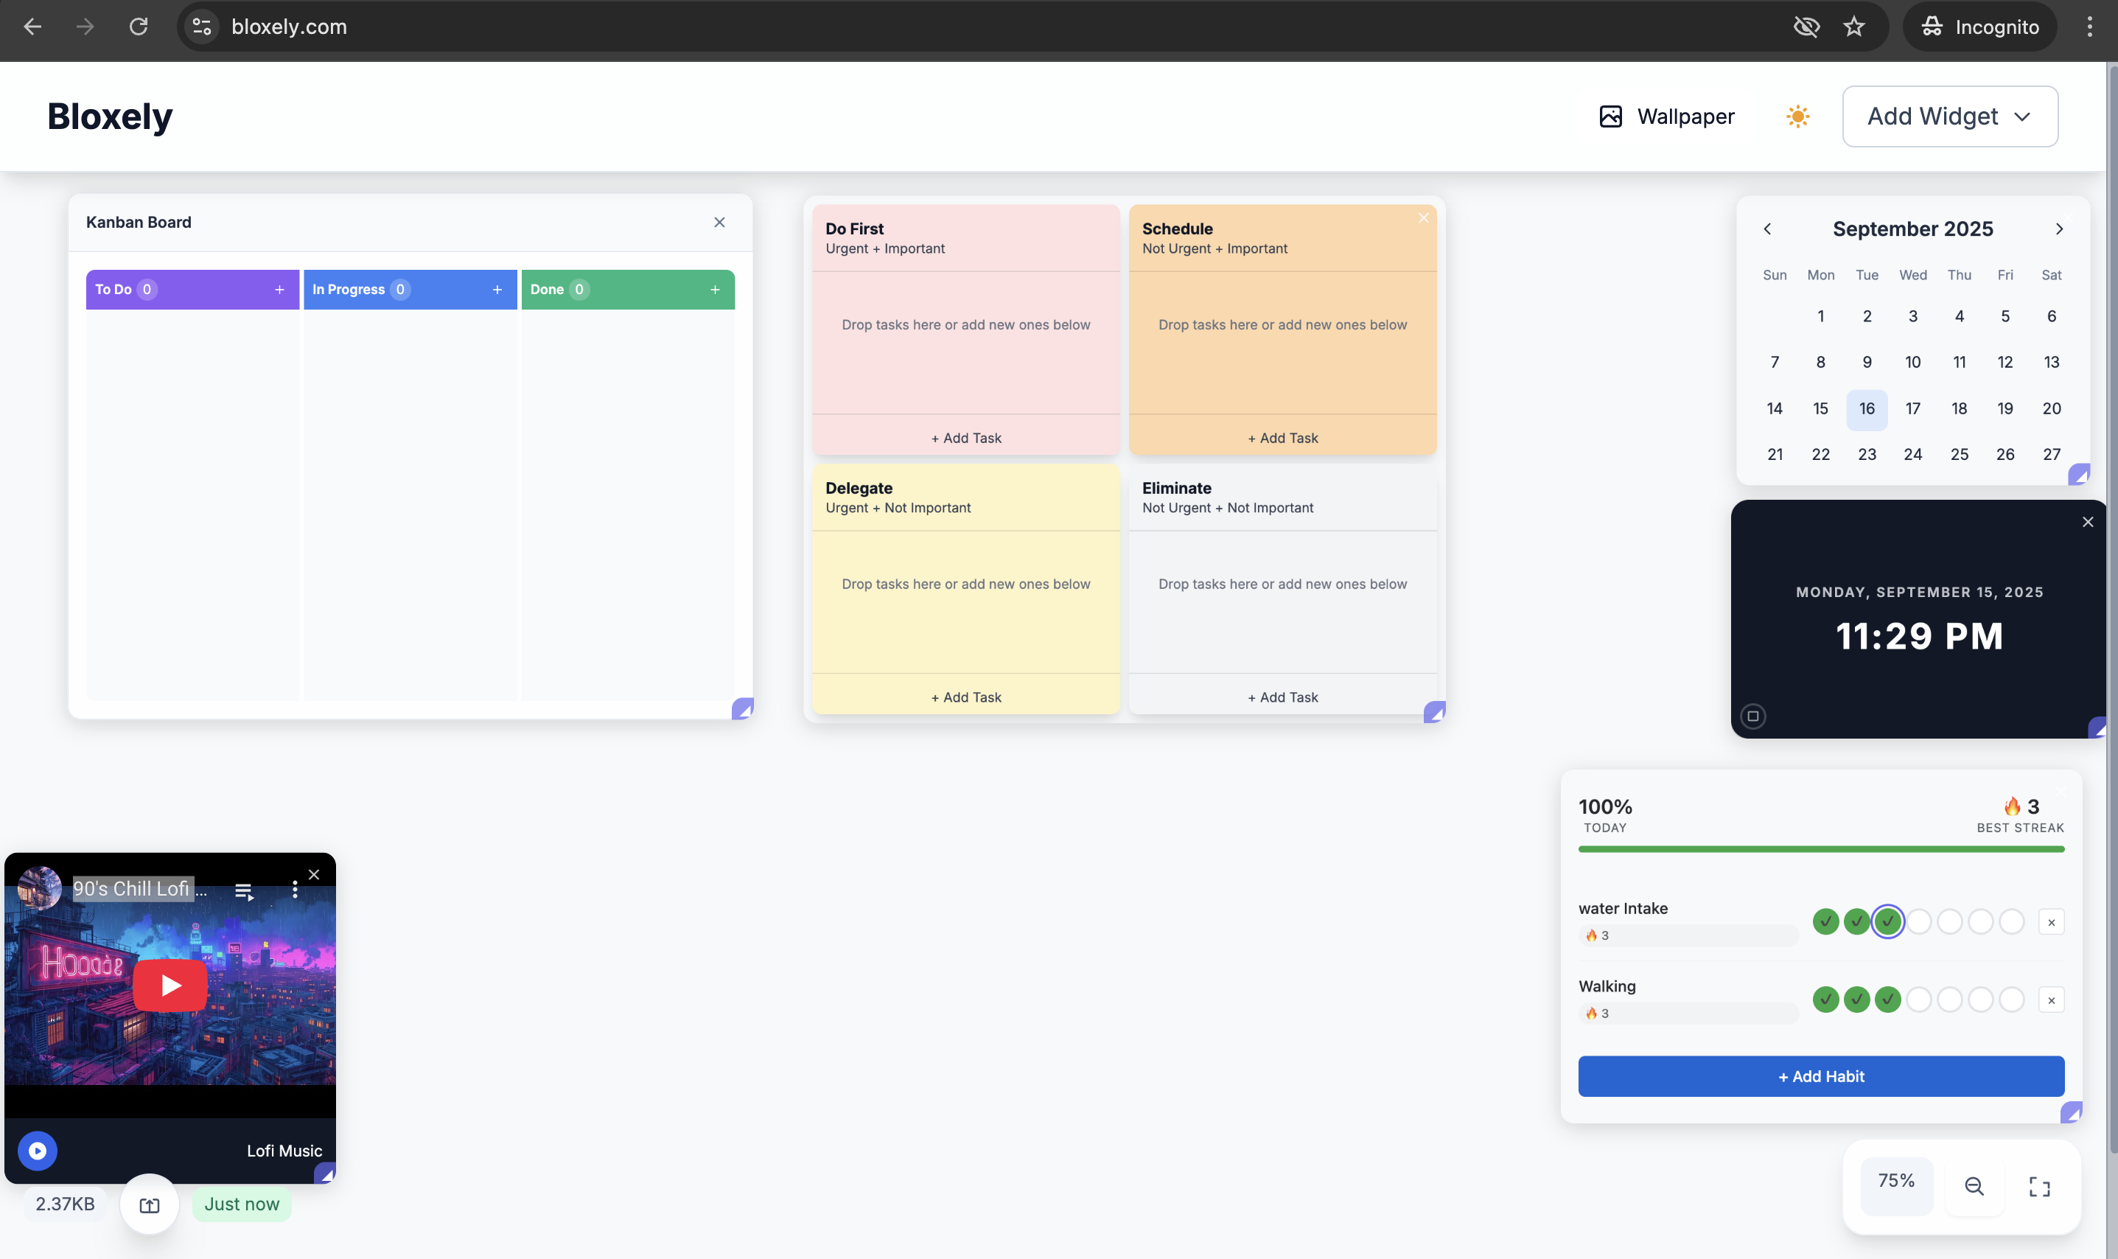Click the fullscreen brackets icon
The width and height of the screenshot is (2118, 1259).
click(x=2039, y=1186)
